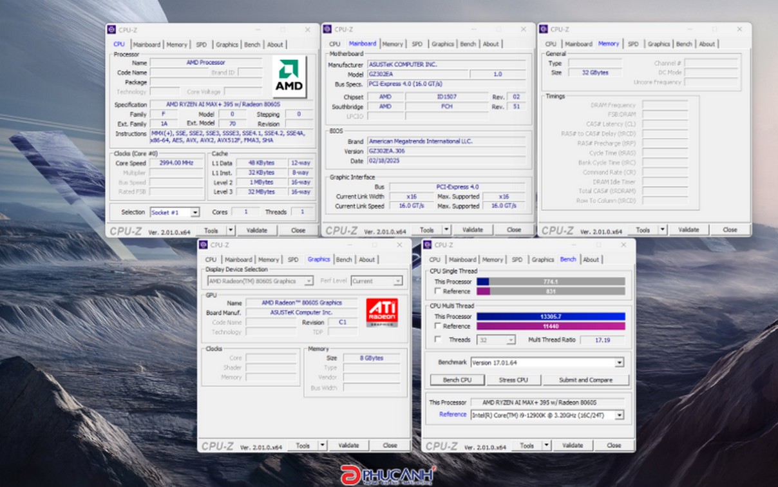Image resolution: width=778 pixels, height=487 pixels.
Task: Open Tools dropdown arrow in Mainboard window
Action: (x=446, y=230)
